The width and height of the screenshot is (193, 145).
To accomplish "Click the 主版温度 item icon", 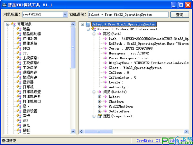I will 19,68.
